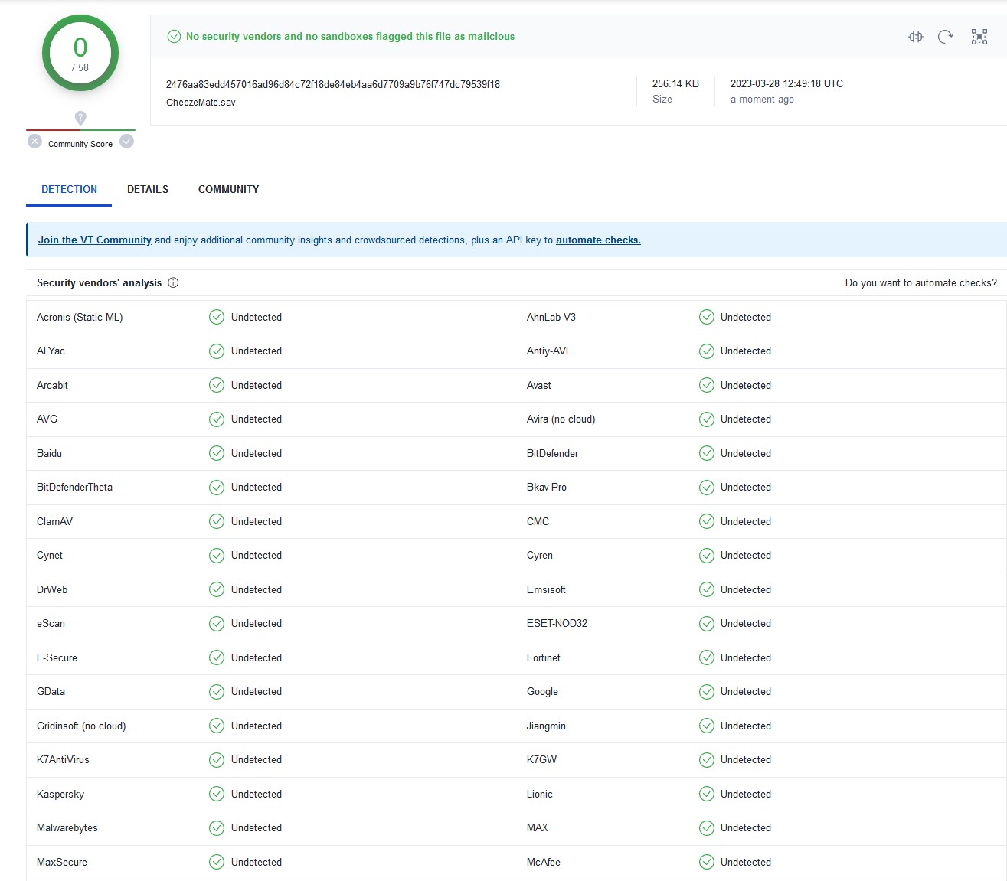Click the AhnLab-V3 undetected check icon
This screenshot has width=1007, height=881.
click(707, 317)
